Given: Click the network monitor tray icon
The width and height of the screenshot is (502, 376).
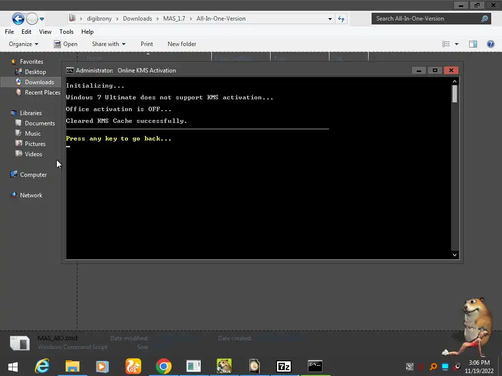Looking at the screenshot, I should pyautogui.click(x=445, y=366).
